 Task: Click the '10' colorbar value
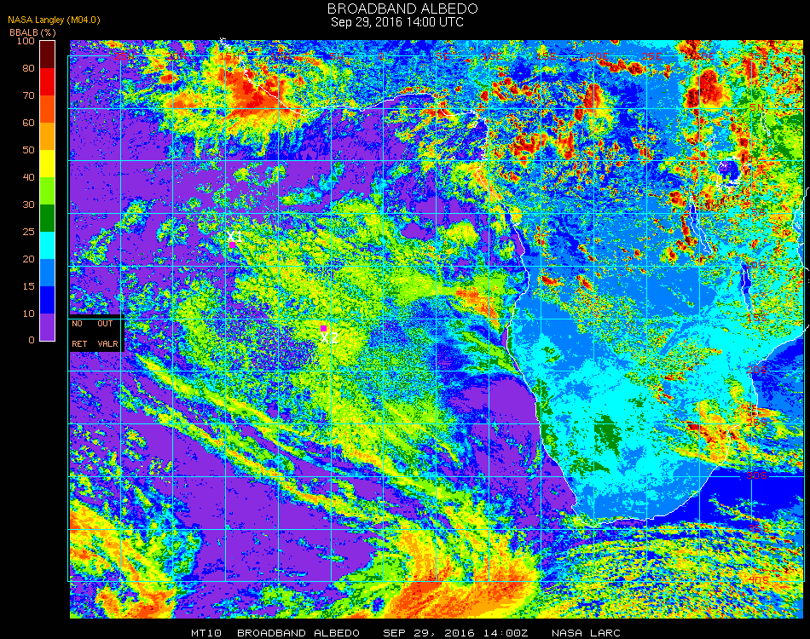(28, 314)
